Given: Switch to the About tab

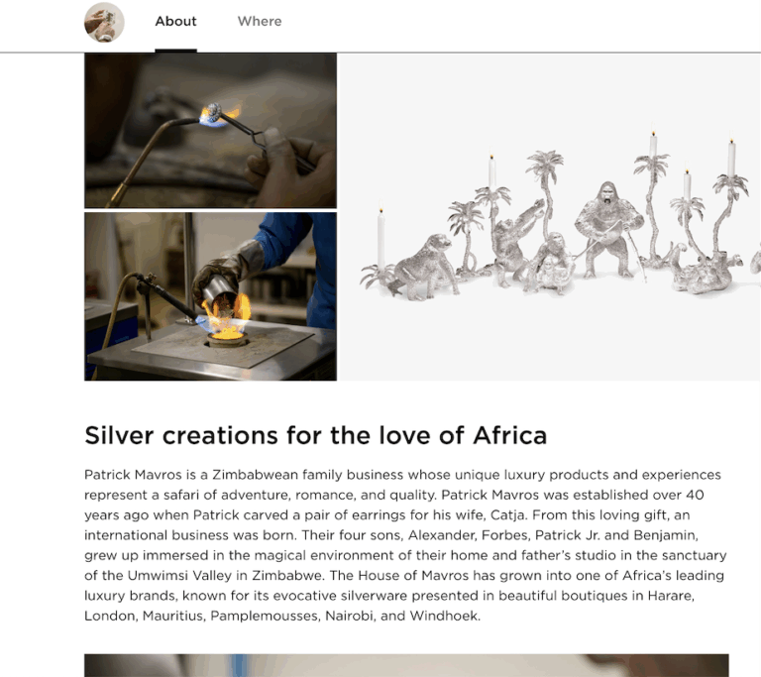Looking at the screenshot, I should pyautogui.click(x=175, y=21).
